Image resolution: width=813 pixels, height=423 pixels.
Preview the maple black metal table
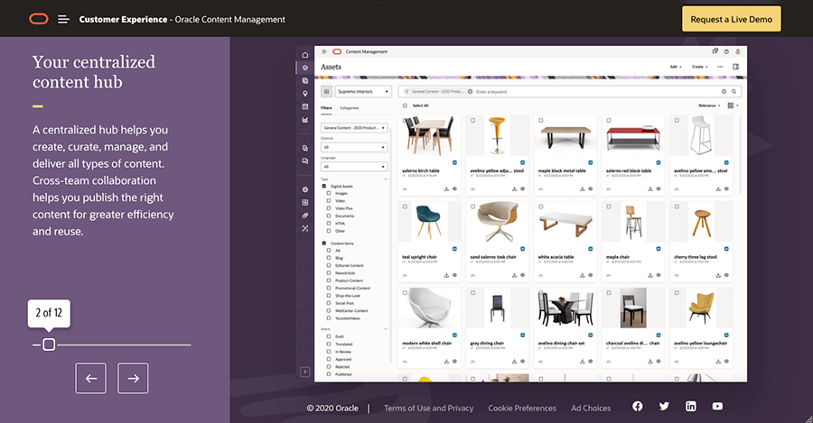(x=591, y=189)
